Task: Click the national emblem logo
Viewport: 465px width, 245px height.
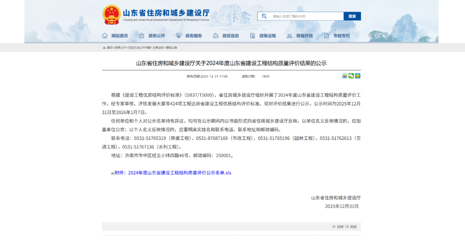Action: [x=112, y=15]
